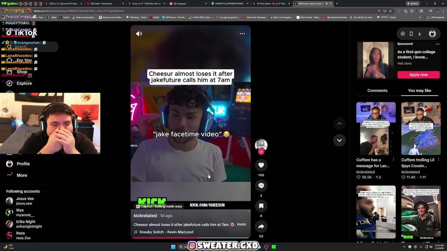Open the Shop section in sidebar
The width and height of the screenshot is (447, 251).
[x=17, y=72]
